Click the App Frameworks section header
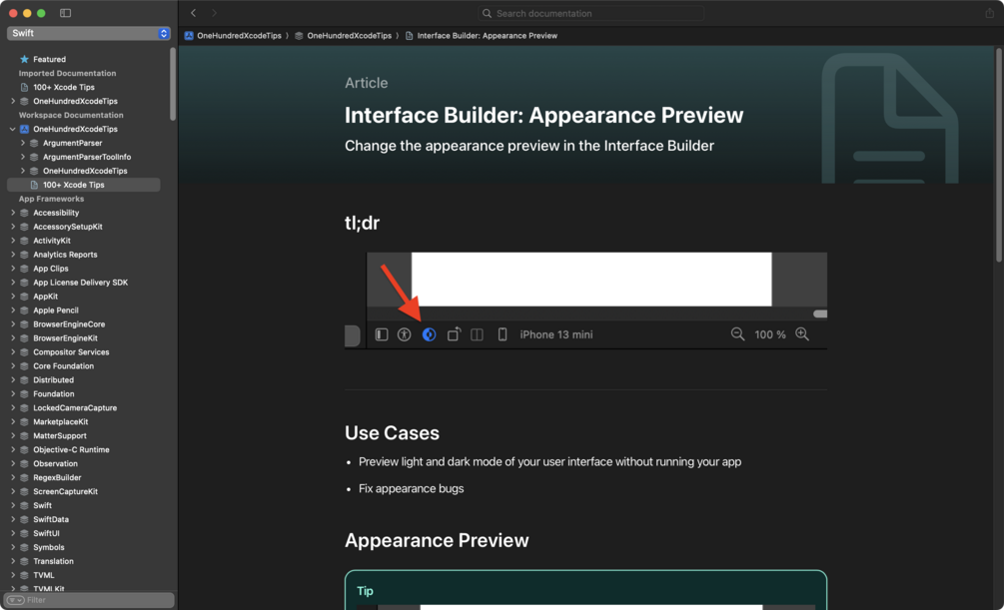Image resolution: width=1004 pixels, height=610 pixels. tap(51, 199)
